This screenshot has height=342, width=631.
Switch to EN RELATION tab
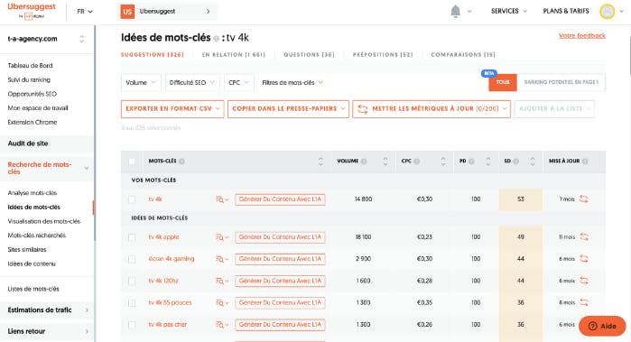234,55
